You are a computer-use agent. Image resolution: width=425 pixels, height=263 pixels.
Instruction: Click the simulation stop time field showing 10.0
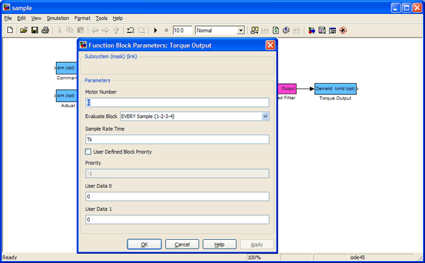pyautogui.click(x=182, y=30)
